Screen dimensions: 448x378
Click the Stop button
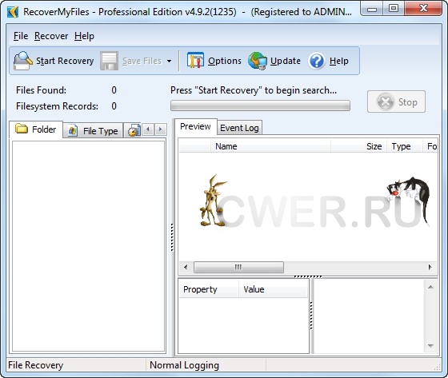(396, 101)
